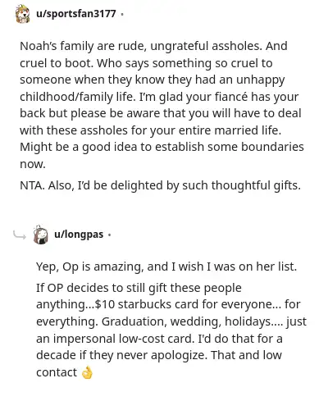The image size is (328, 401).
Task: Click the OK hand emoji
Action: 87,373
